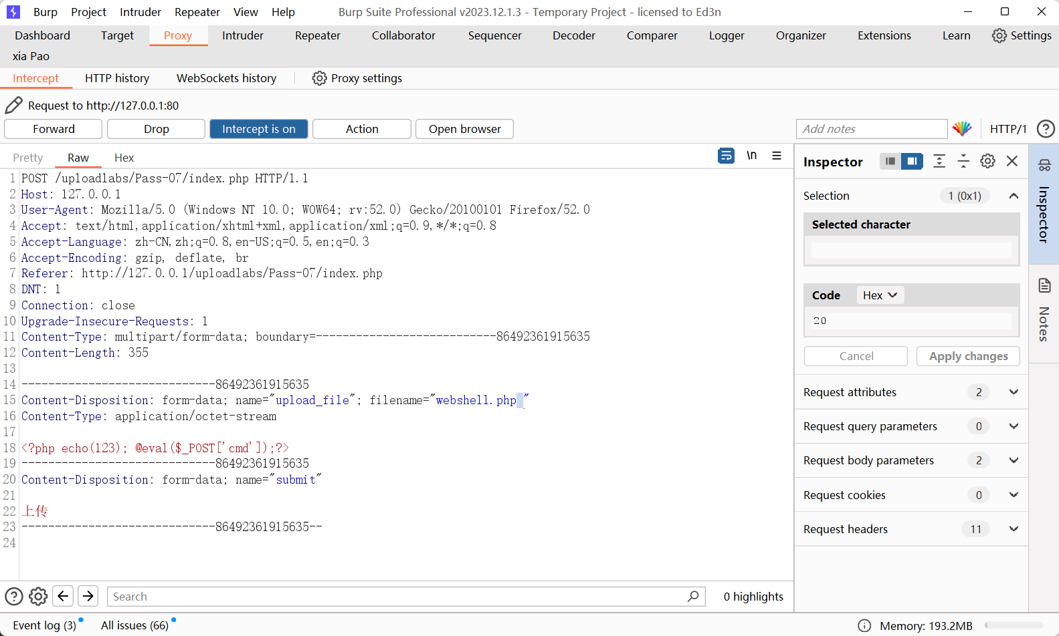Open the Hex code format dropdown
Screen dimensions: 1059x636
point(880,295)
